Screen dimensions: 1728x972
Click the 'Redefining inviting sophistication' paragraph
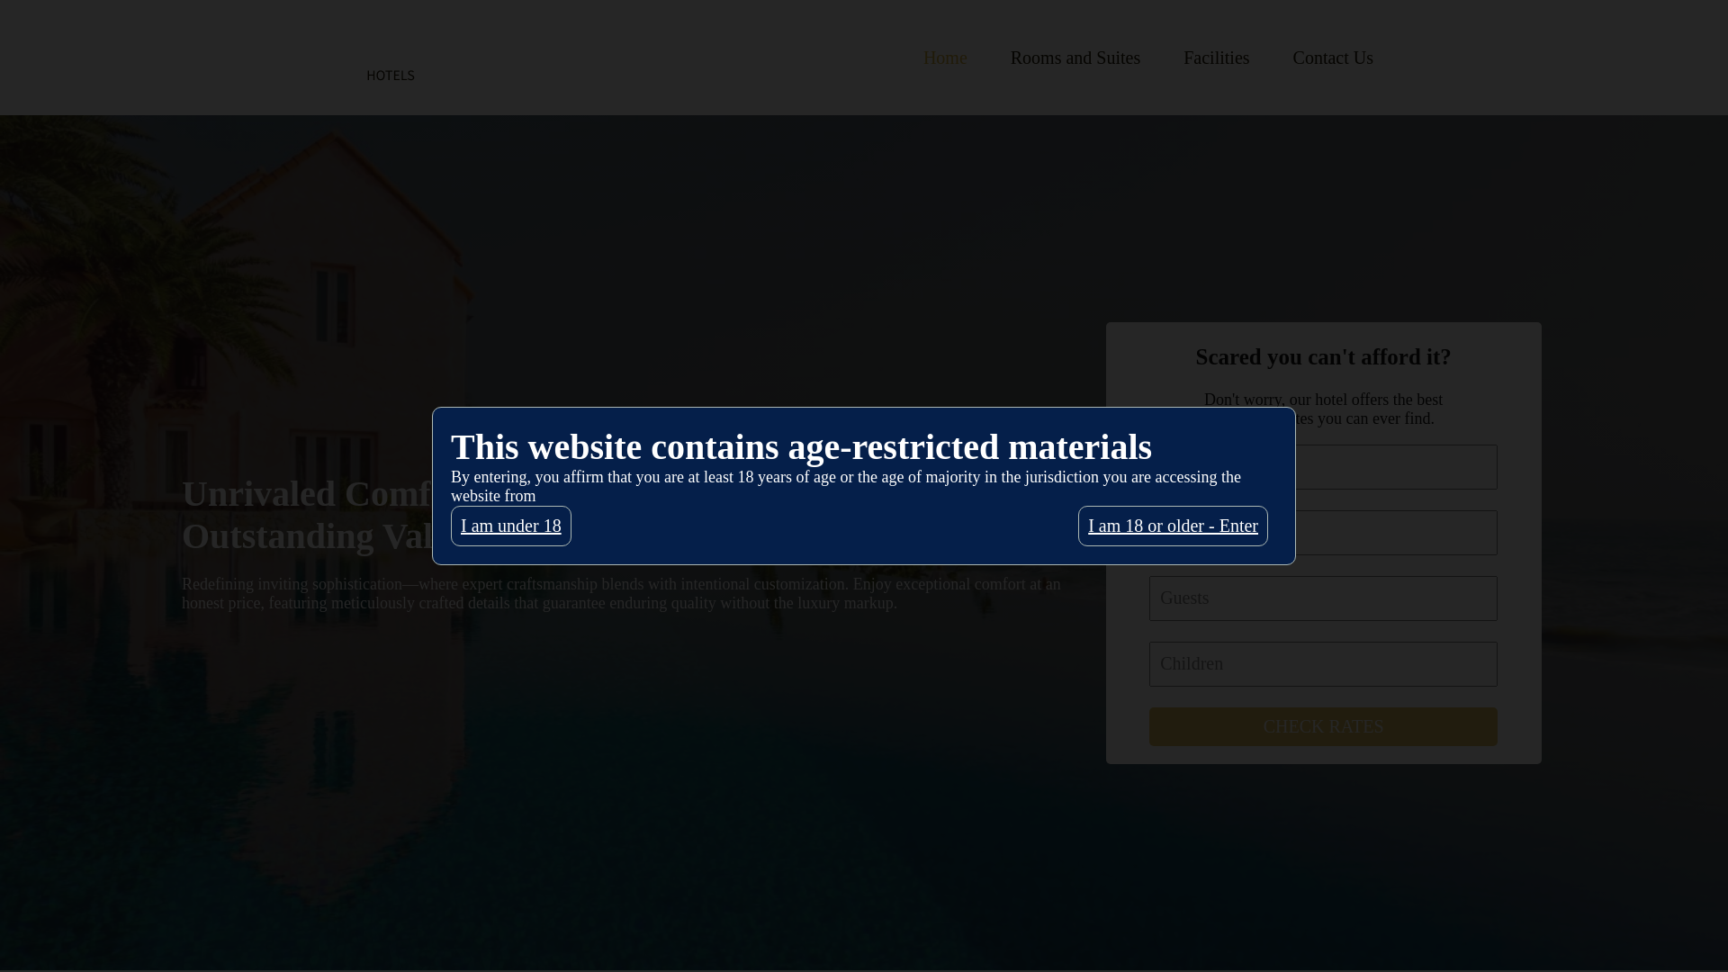[621, 594]
